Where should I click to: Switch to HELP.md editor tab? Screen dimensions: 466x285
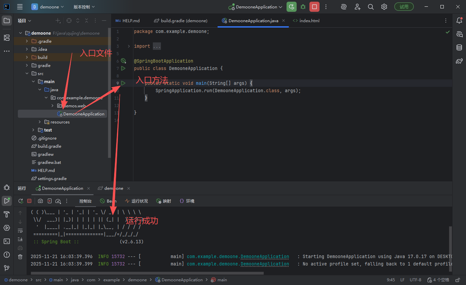[x=128, y=21]
